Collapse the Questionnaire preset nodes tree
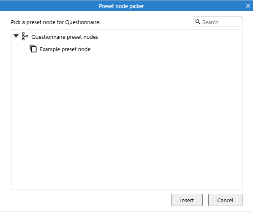 pyautogui.click(x=16, y=36)
